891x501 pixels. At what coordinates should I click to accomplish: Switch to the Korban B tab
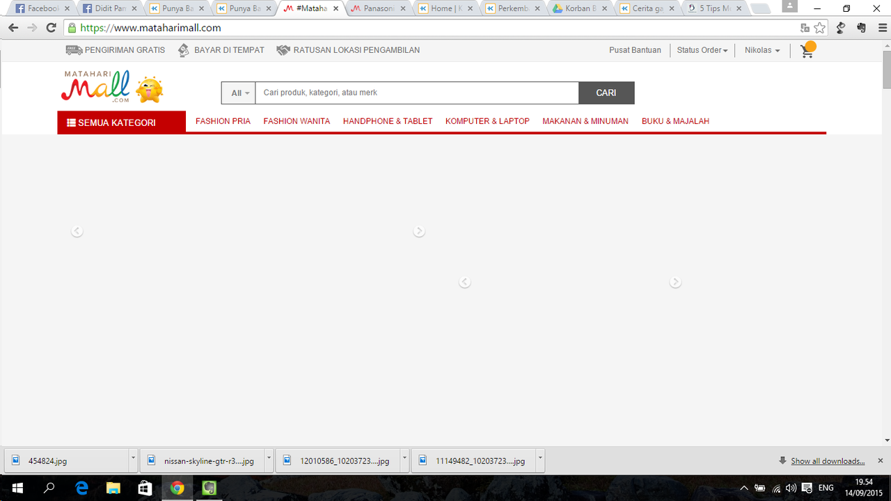tap(578, 9)
